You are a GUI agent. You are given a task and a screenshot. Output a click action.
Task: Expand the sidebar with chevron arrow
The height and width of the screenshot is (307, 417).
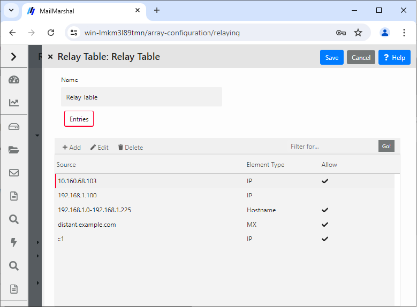point(13,57)
